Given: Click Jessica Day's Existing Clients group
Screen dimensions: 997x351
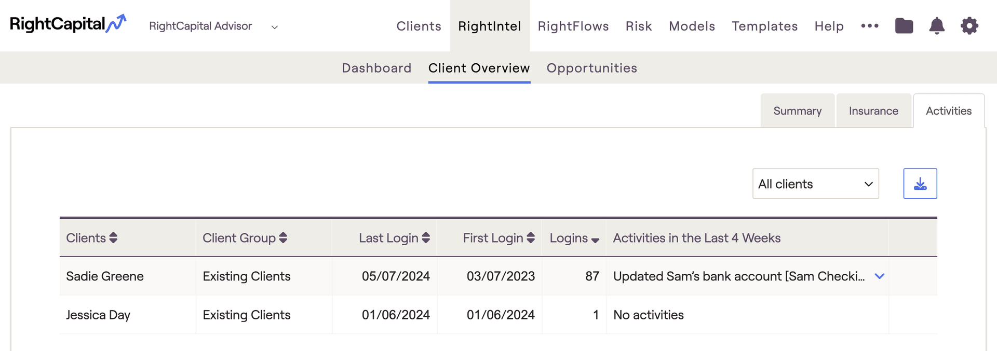Looking at the screenshot, I should pos(247,315).
